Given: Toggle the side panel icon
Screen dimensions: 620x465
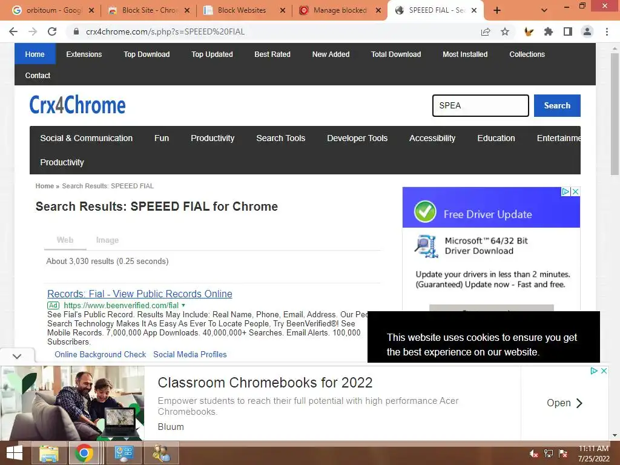Looking at the screenshot, I should (568, 31).
